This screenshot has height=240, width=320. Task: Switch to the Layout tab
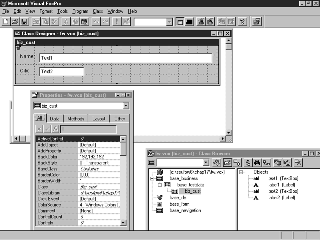[x=99, y=118]
